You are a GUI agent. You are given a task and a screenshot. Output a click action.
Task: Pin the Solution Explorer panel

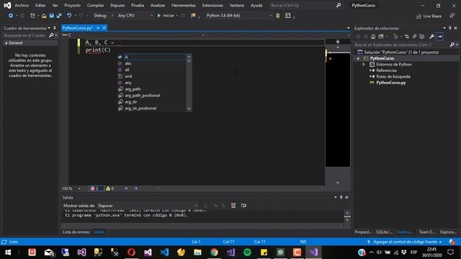pyautogui.click(x=449, y=28)
